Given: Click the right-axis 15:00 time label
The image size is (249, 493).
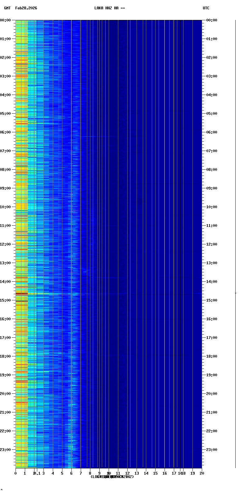Looking at the screenshot, I should (x=212, y=300).
